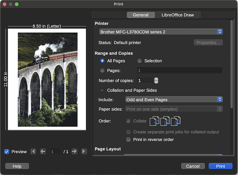Click the number of copies stepper arrows

point(156,80)
